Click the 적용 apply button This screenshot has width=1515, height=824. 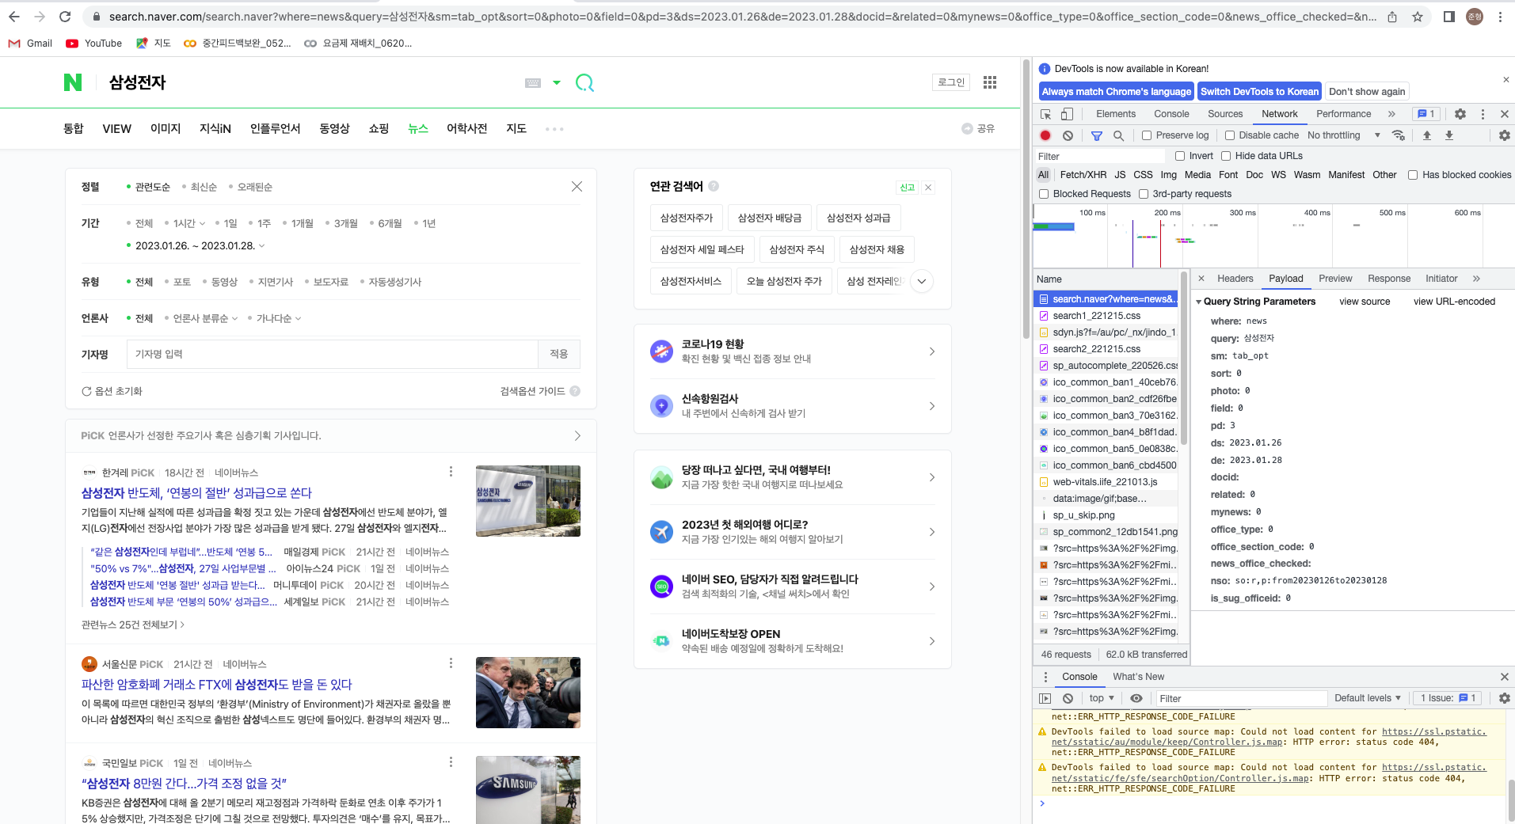(559, 354)
